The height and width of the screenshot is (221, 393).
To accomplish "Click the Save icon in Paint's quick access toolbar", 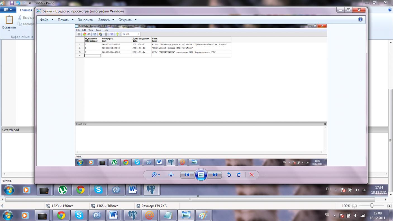I will click(x=12, y=3).
